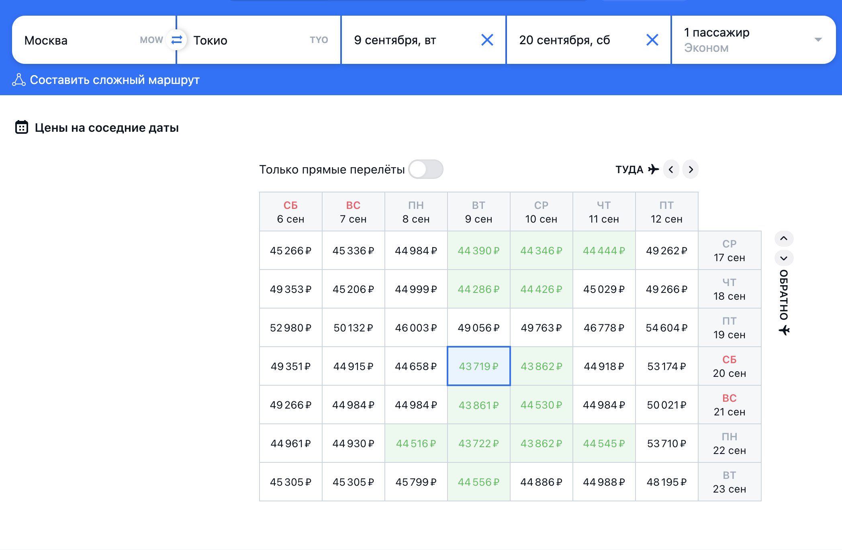Click the calendar icon beside neighboring dates heading

[x=22, y=127]
